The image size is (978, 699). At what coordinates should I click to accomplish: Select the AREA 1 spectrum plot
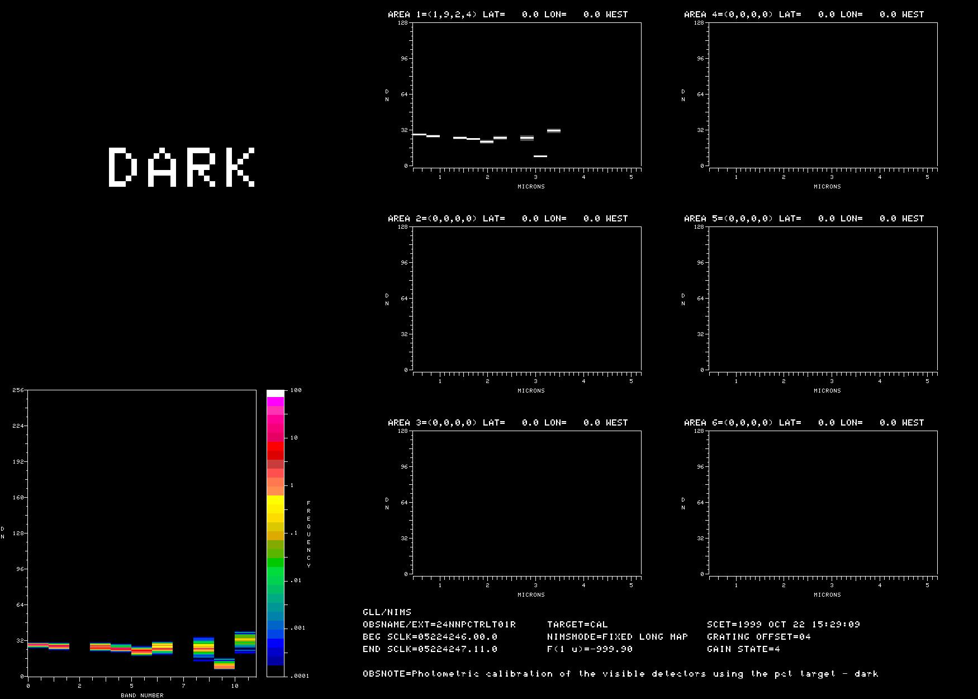click(527, 95)
